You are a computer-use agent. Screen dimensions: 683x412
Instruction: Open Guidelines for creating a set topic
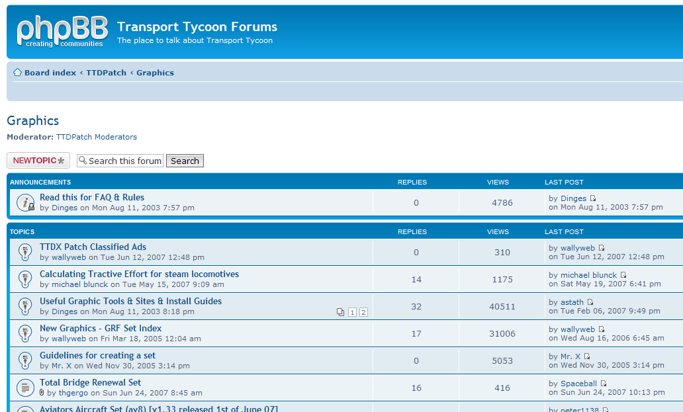coord(97,355)
